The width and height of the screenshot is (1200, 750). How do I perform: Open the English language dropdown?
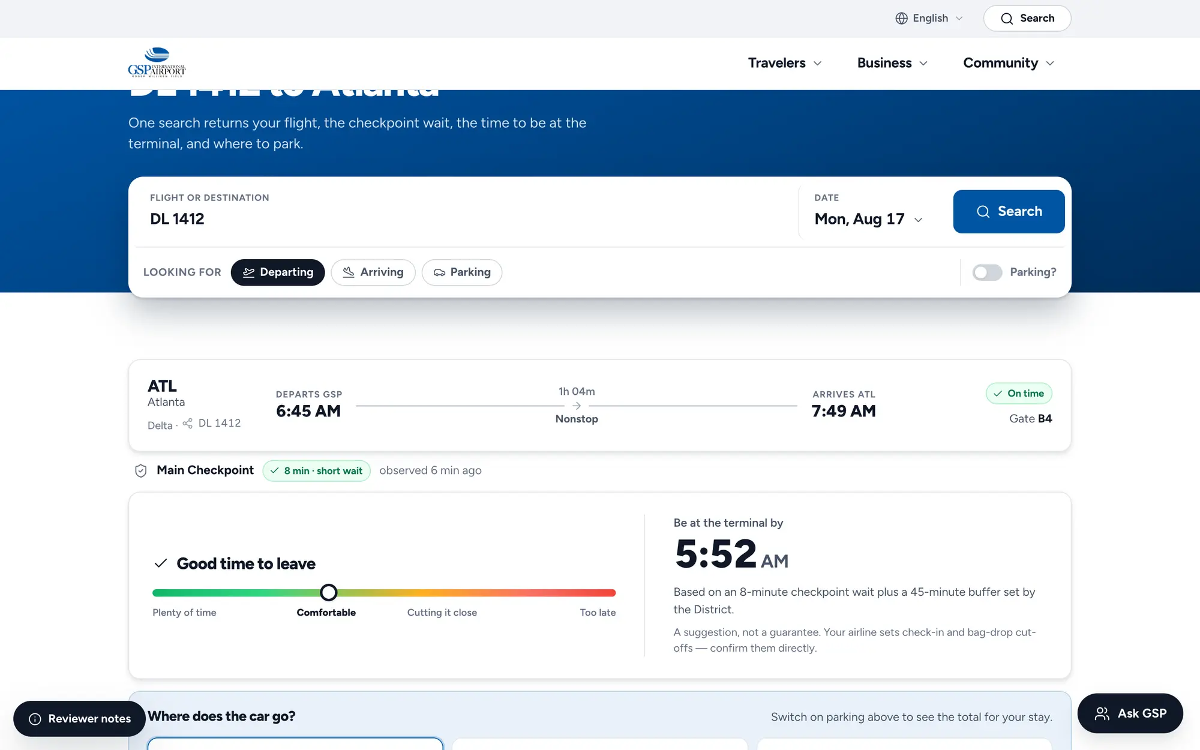[929, 18]
